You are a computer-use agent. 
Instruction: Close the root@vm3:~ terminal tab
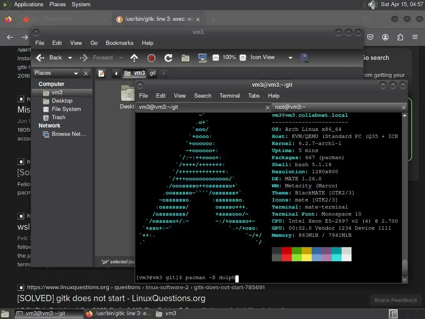(404, 108)
